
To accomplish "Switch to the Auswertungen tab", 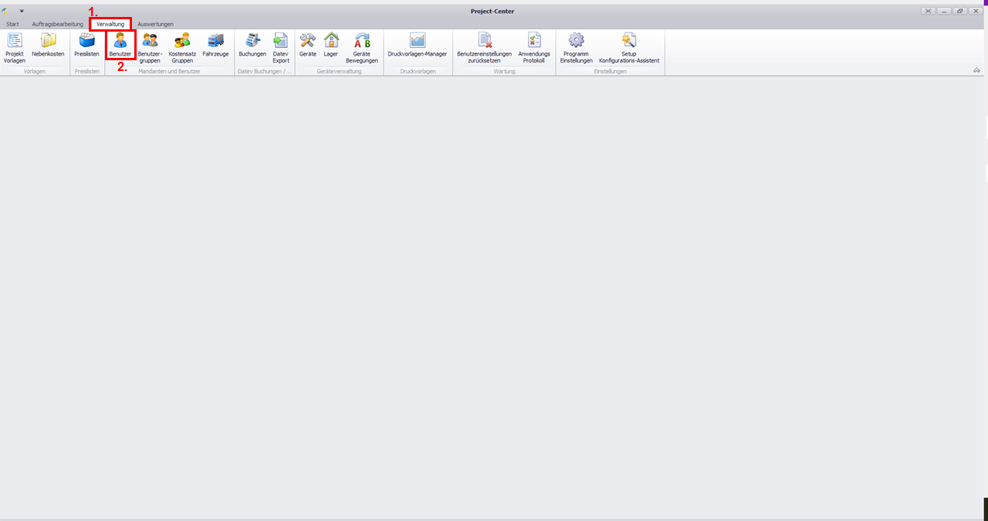I will [x=155, y=24].
